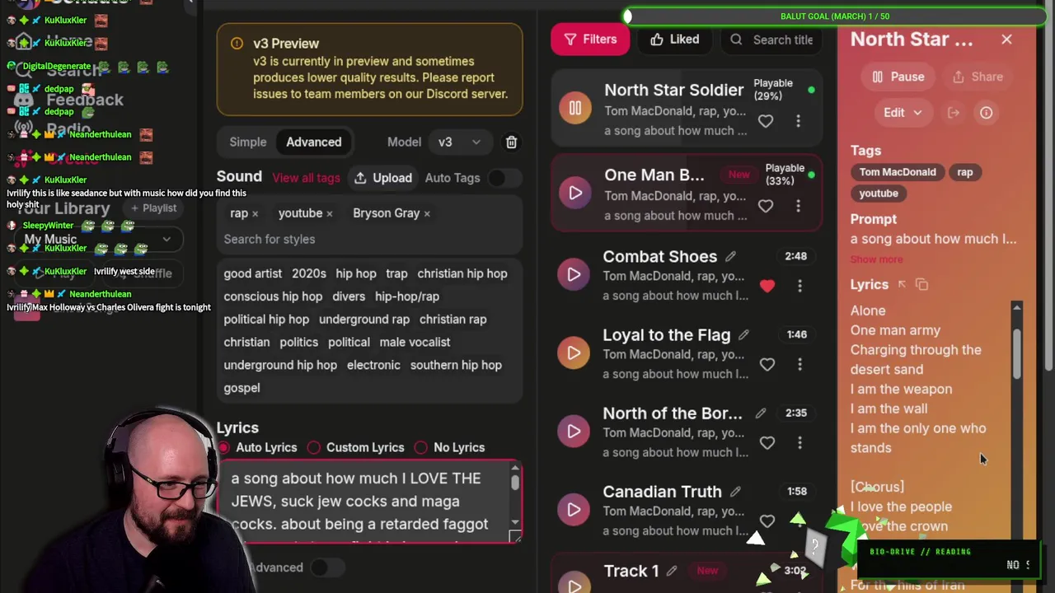Pause the North Star Soldier track in list

pyautogui.click(x=574, y=108)
